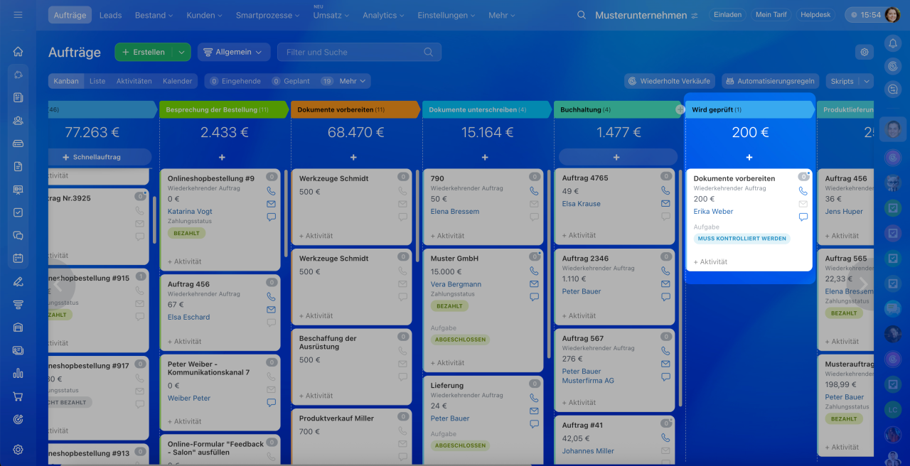Expand the Mehr counter dropdown

(x=353, y=81)
